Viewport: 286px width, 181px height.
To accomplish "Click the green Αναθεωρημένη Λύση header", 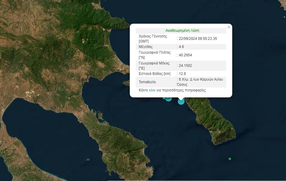I will [x=182, y=31].
